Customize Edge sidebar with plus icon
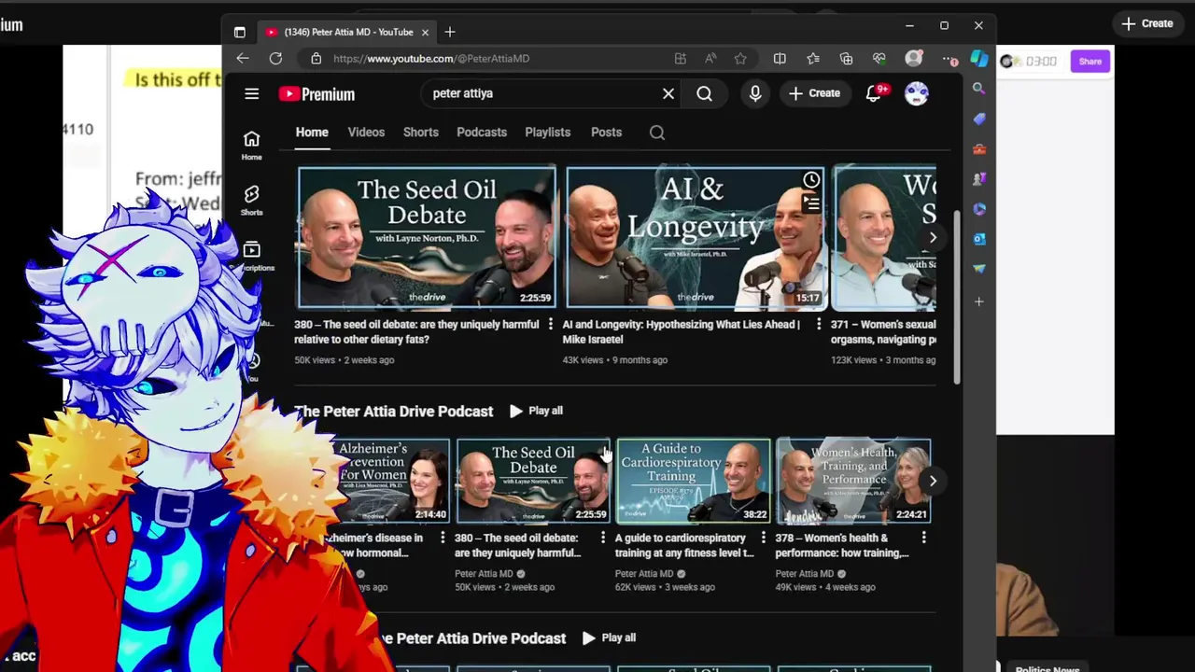Viewport: 1195px width, 672px height. pyautogui.click(x=978, y=301)
